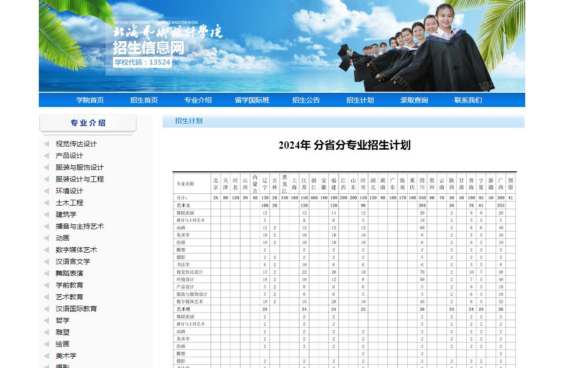
Task: Open the enrollment plan table image
Action: coord(344,270)
